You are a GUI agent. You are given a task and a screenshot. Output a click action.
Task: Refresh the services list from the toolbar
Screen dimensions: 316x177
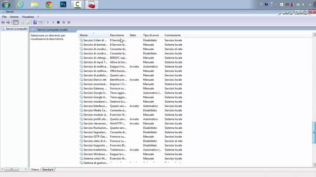coord(23,23)
